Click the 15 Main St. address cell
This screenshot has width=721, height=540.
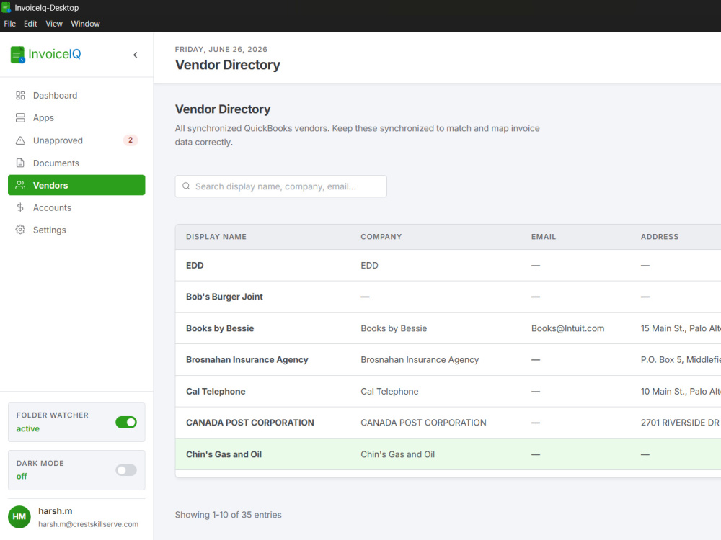(681, 328)
